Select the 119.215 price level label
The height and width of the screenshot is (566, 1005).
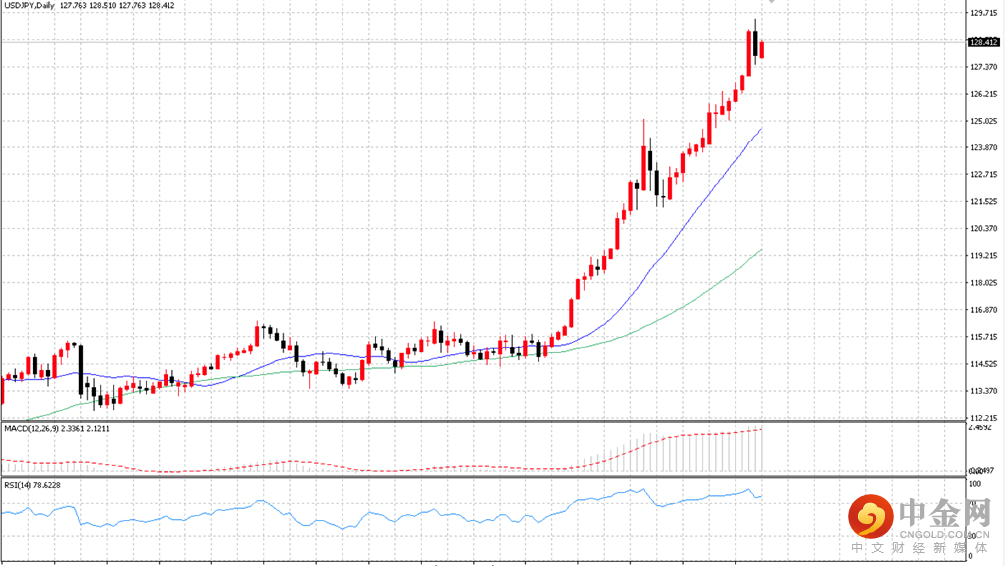(984, 255)
